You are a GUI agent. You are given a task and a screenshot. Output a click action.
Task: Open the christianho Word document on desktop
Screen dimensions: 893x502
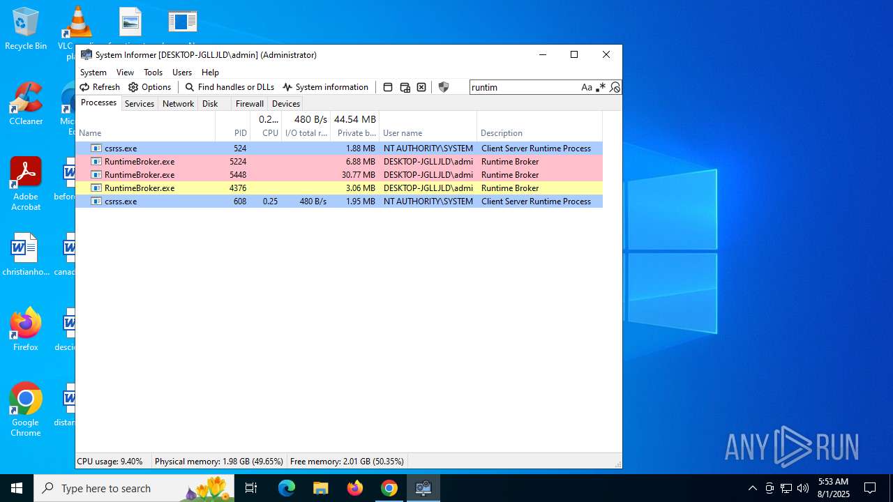pos(26,254)
